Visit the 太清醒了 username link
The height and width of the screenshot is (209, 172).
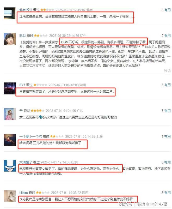click(x=26, y=162)
